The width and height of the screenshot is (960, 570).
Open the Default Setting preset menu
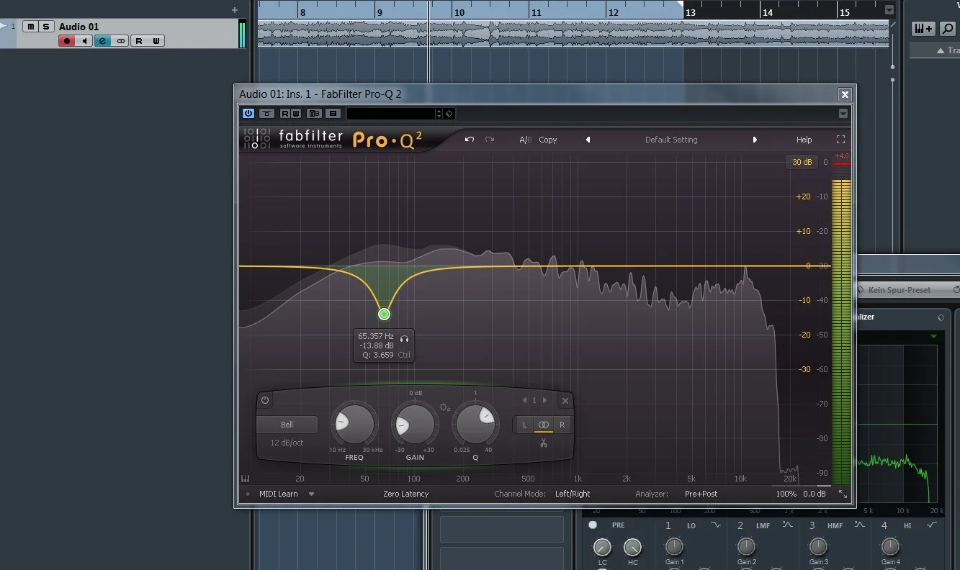tap(671, 140)
